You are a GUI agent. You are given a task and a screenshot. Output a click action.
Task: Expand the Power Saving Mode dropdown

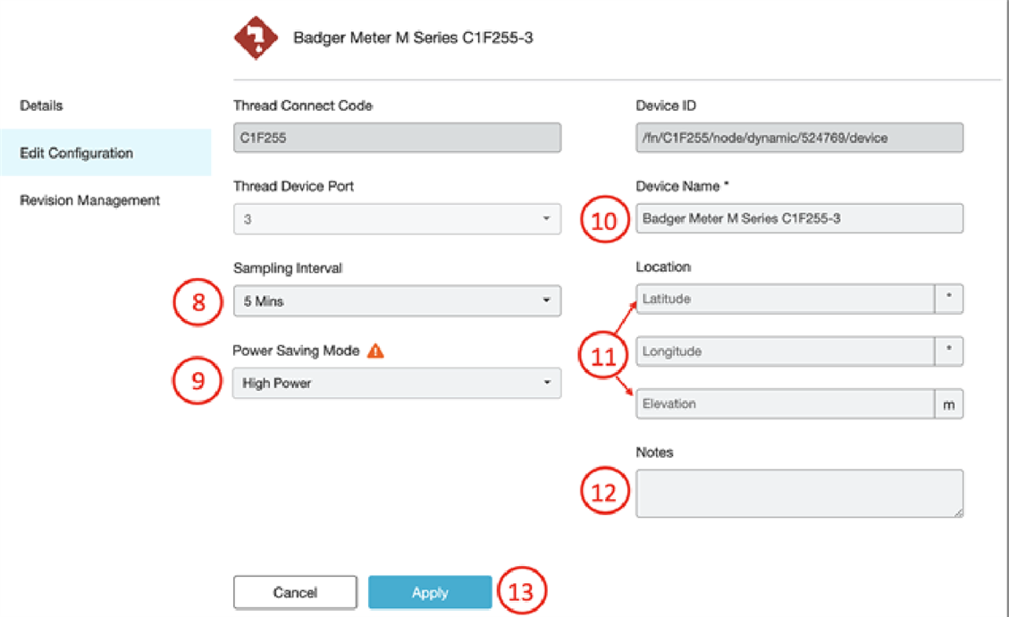click(x=397, y=384)
